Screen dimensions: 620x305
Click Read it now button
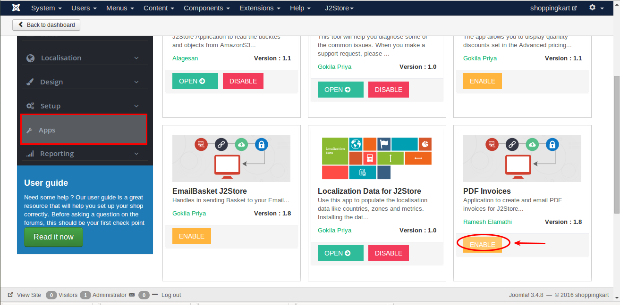click(53, 237)
